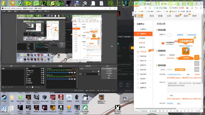Image resolution: width=205 pixels, height=115 pixels.
Task: Move scene down in OBS Scenes panel
Action: 12,87
